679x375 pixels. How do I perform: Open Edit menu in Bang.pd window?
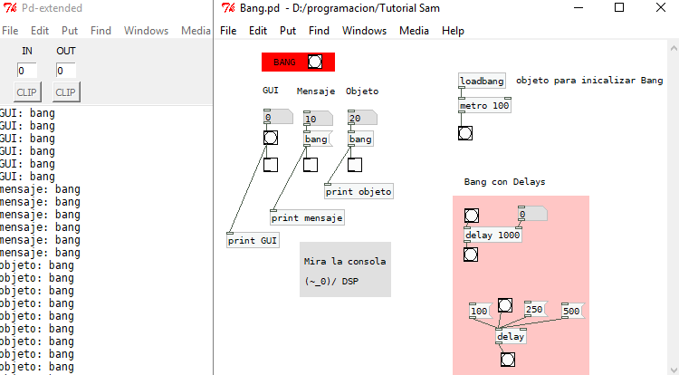[x=258, y=31]
